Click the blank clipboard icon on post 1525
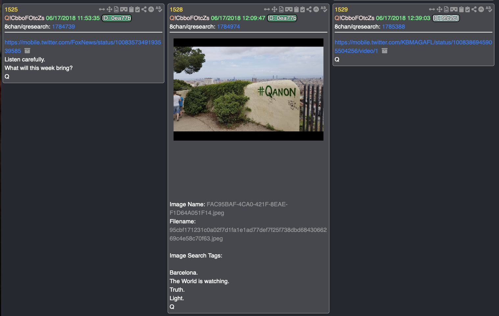 click(x=131, y=10)
